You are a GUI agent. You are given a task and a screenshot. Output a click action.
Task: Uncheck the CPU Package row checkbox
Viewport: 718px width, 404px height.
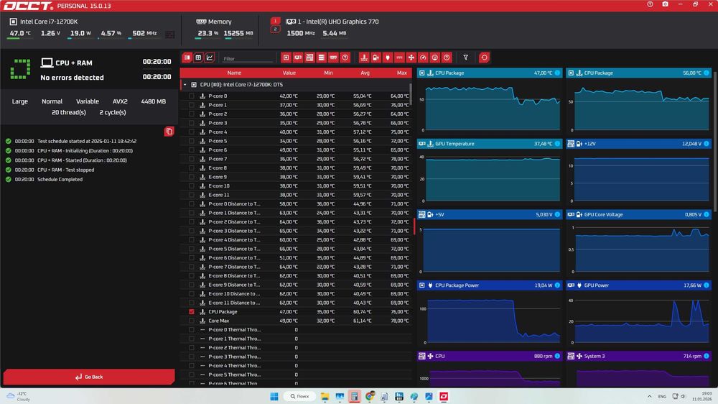[x=192, y=312]
